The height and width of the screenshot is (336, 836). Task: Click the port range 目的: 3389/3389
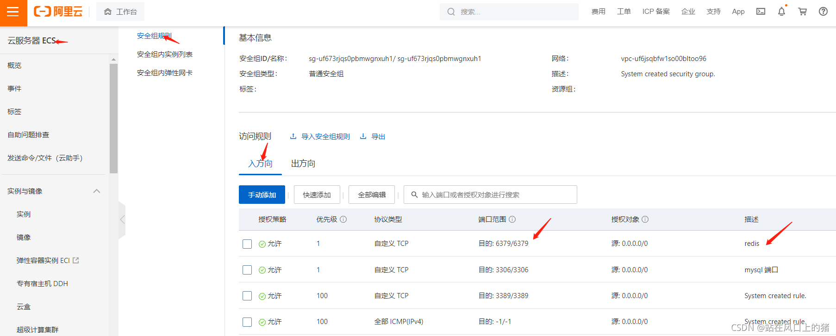503,296
